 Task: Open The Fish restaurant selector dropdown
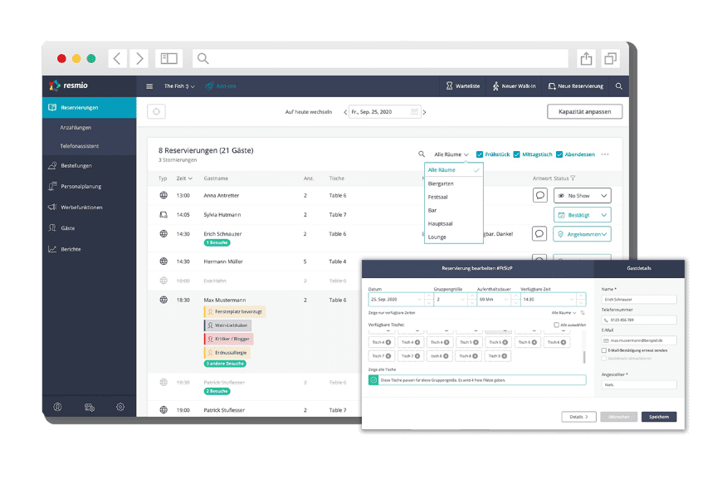(179, 86)
